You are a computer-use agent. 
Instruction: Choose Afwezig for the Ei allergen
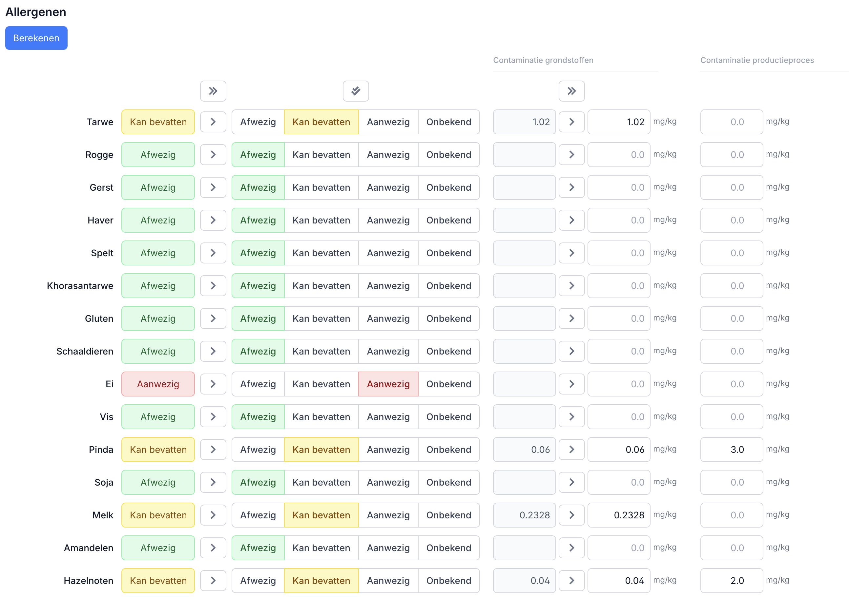(258, 384)
